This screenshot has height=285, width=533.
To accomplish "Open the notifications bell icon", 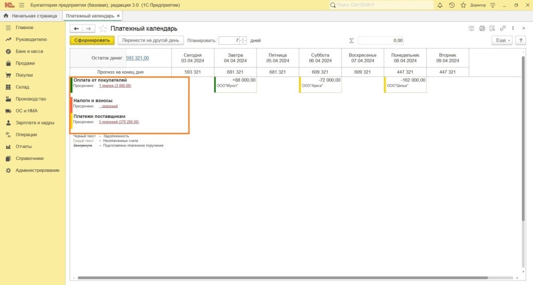I will tap(440, 5).
